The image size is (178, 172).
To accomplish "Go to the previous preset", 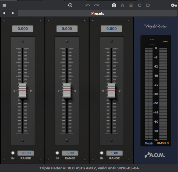I will pyautogui.click(x=4, y=13).
